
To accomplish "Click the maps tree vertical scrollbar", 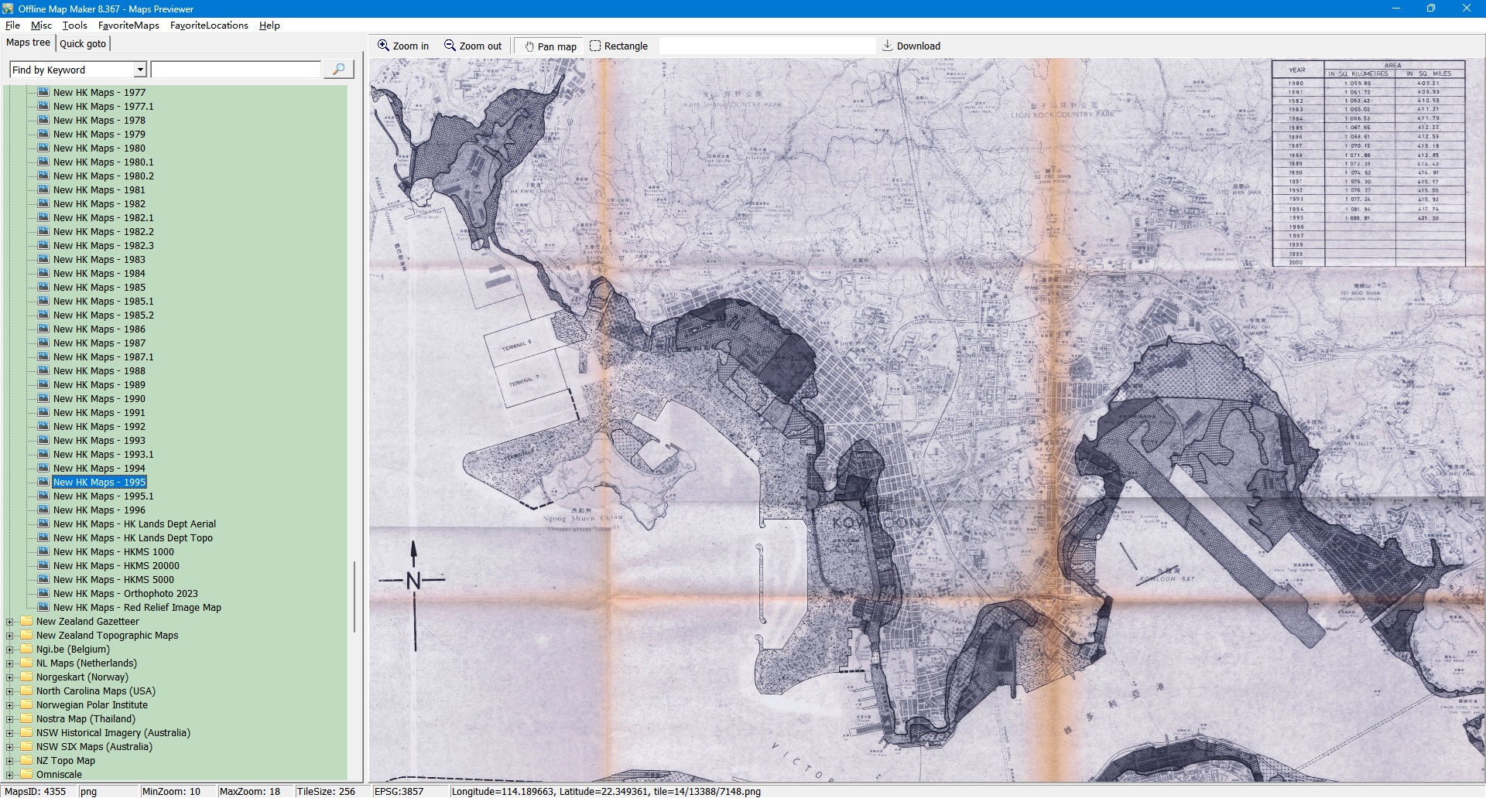I will click(354, 595).
